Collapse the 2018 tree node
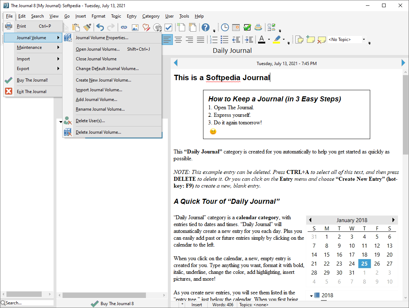 [312, 296]
